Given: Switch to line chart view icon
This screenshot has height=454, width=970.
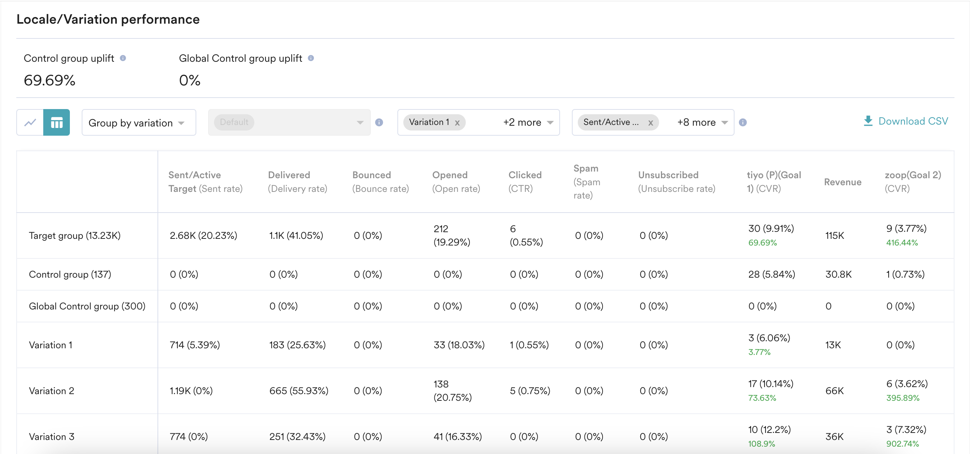Looking at the screenshot, I should (x=30, y=122).
